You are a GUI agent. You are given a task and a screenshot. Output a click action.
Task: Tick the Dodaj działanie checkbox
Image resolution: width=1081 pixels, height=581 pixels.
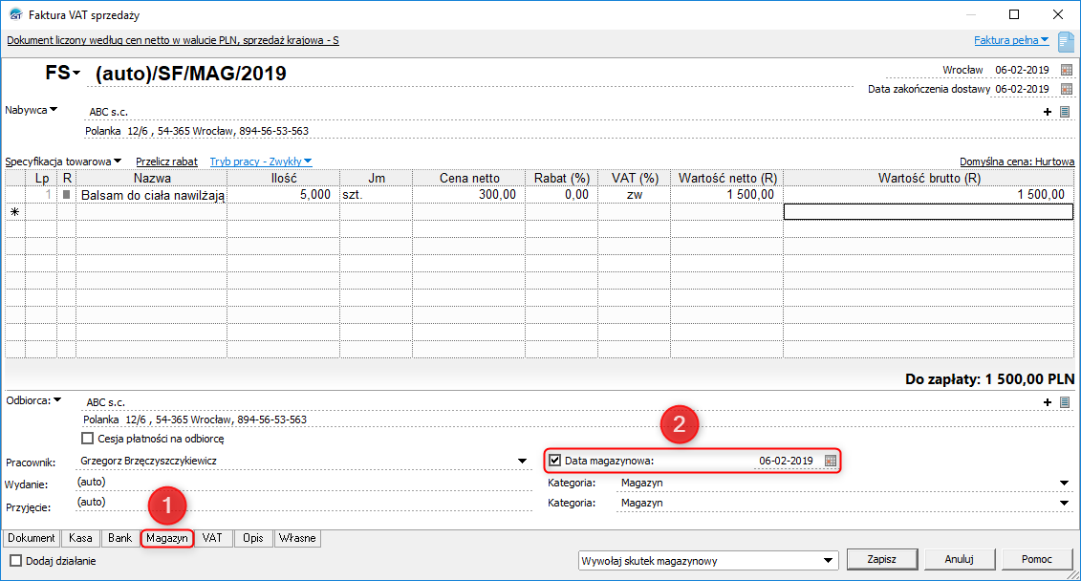(15, 561)
